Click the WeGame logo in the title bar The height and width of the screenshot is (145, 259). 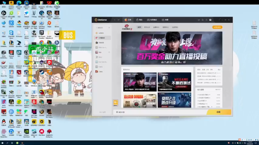pyautogui.click(x=101, y=20)
